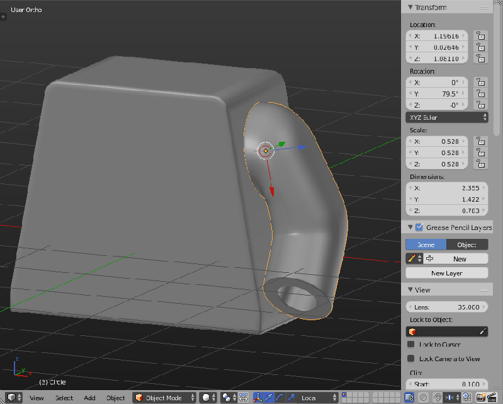The height and width of the screenshot is (404, 503).
Task: Open viewport shading sphere selector
Action: 208,398
